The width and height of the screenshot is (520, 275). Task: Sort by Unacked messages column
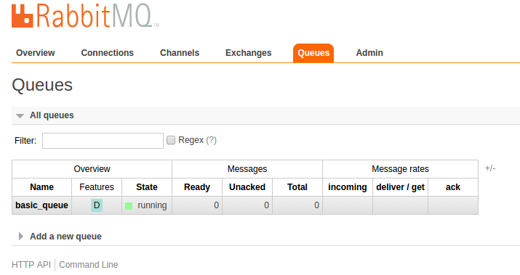[247, 187]
